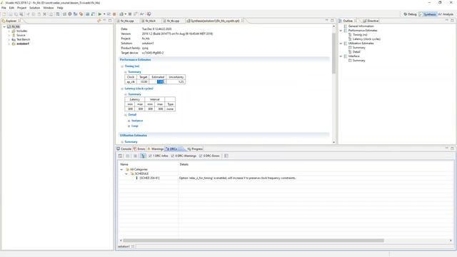Screen dimensions: 457x257
Task: Open the Solution menu
Action: click(x=34, y=8)
